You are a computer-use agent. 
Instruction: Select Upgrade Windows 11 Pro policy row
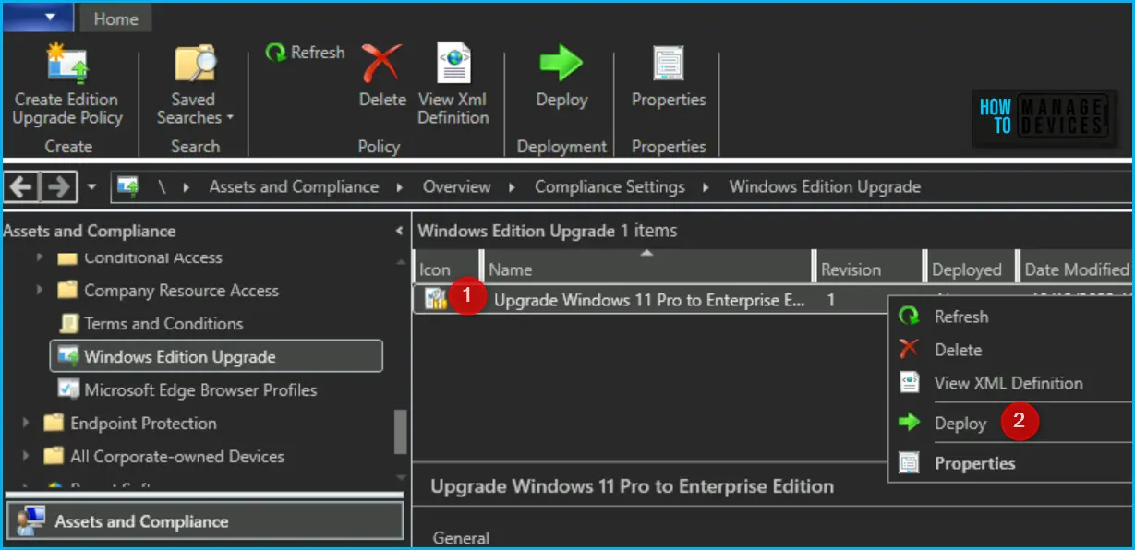click(x=650, y=300)
